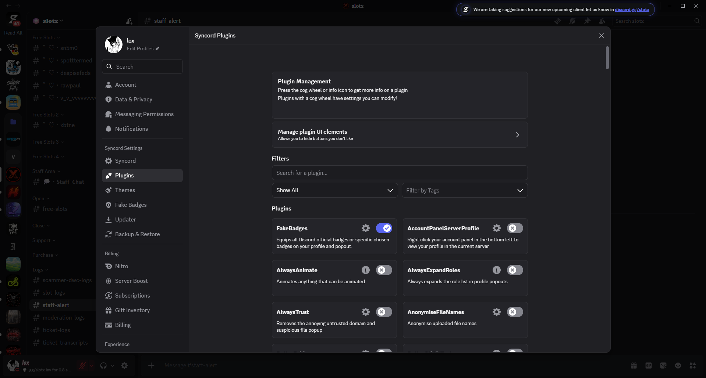706x378 pixels.
Task: Click the invite members icon beside slotx
Action: coord(129,21)
